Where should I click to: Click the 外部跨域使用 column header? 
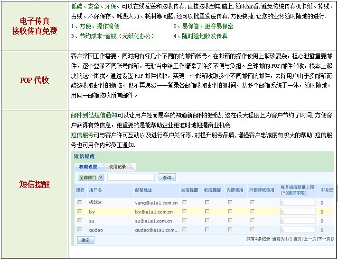(262, 190)
